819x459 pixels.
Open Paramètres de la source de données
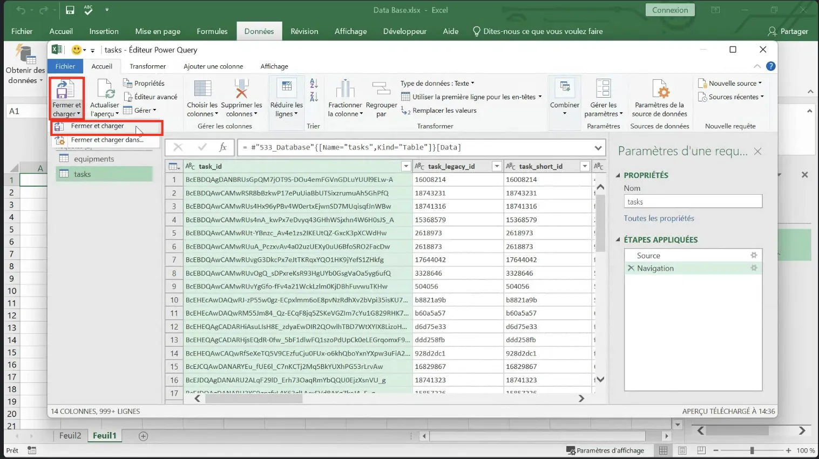660,98
